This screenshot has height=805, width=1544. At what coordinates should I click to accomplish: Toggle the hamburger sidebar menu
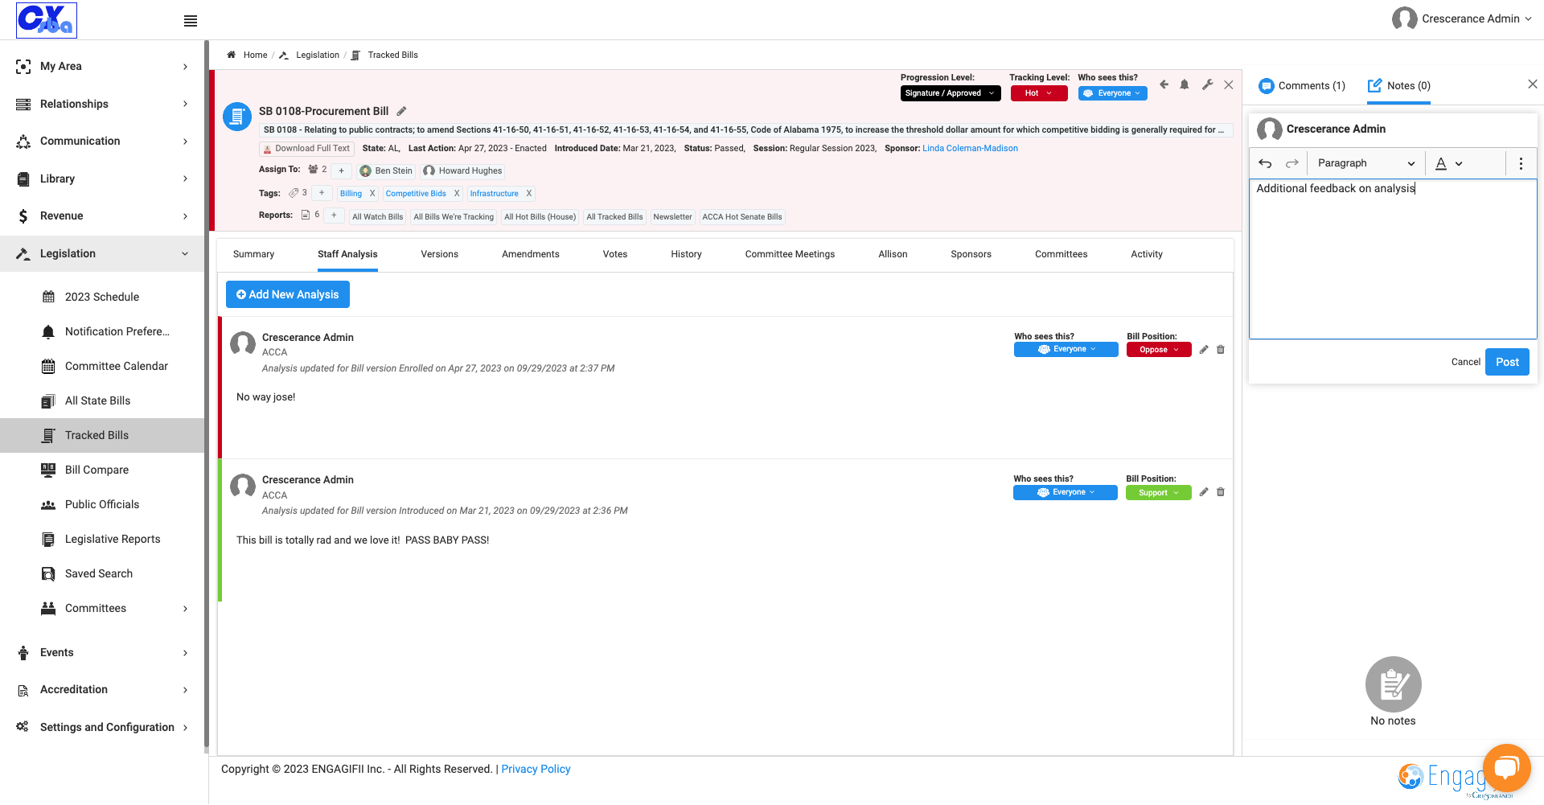(191, 21)
